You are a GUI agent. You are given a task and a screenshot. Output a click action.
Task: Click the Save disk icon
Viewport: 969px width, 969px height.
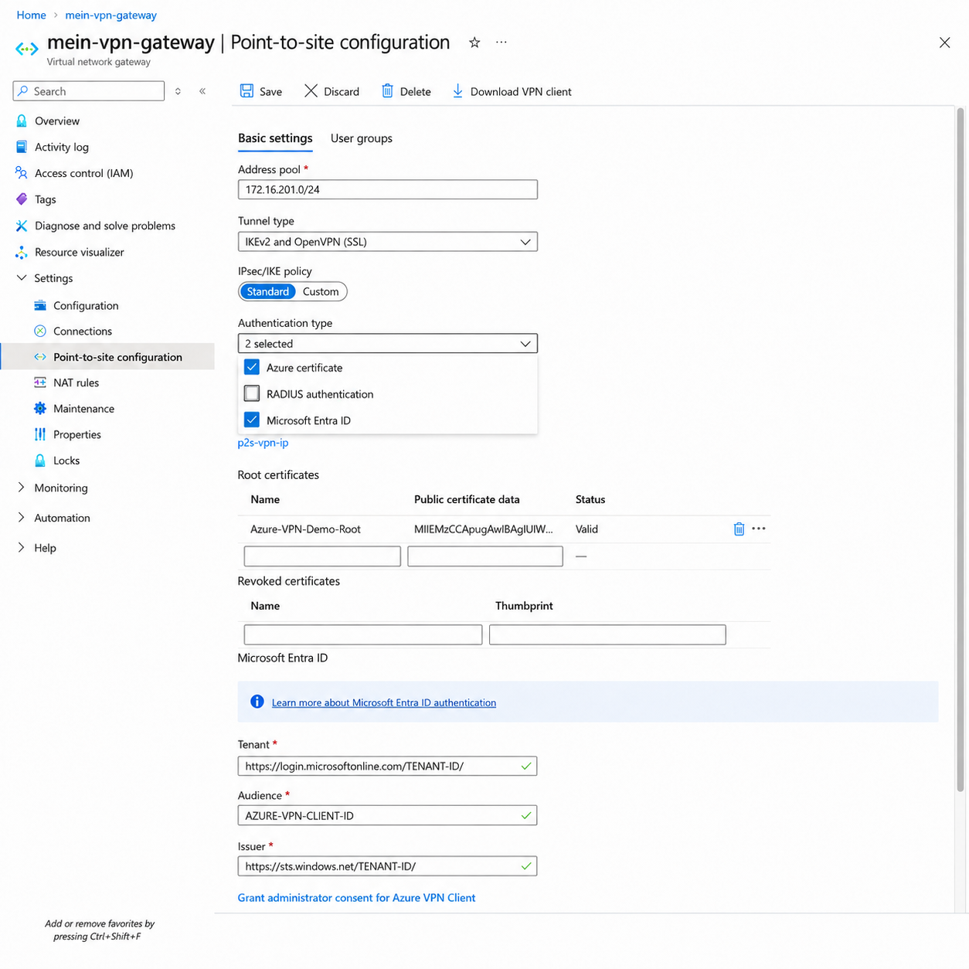pyautogui.click(x=246, y=91)
